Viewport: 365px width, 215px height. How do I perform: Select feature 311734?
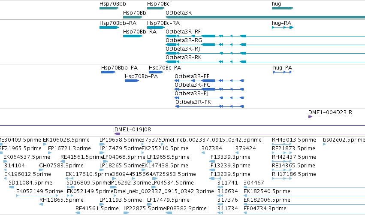(x=228, y=209)
